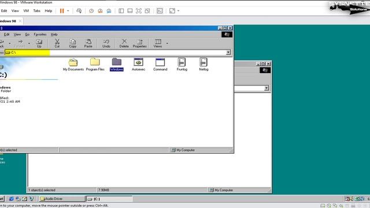Screen dimensions: 370x208
Task: Open the power options dropdown beside Pause
Action: click(68, 11)
